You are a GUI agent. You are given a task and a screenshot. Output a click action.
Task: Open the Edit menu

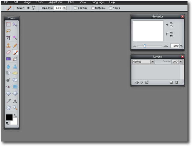(16, 2)
